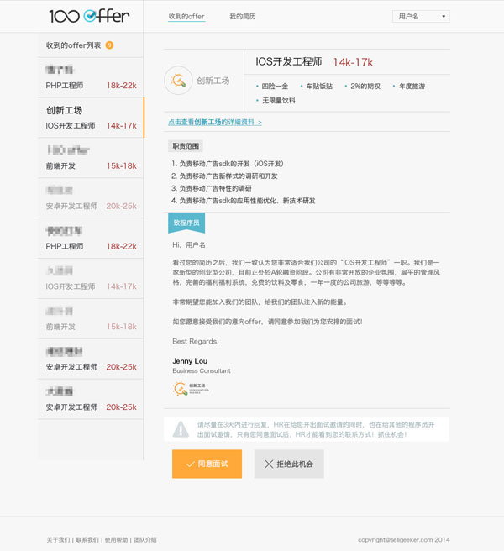The image size is (504, 551).
Task: Click the 拒绝此机会 button
Action: (x=289, y=464)
